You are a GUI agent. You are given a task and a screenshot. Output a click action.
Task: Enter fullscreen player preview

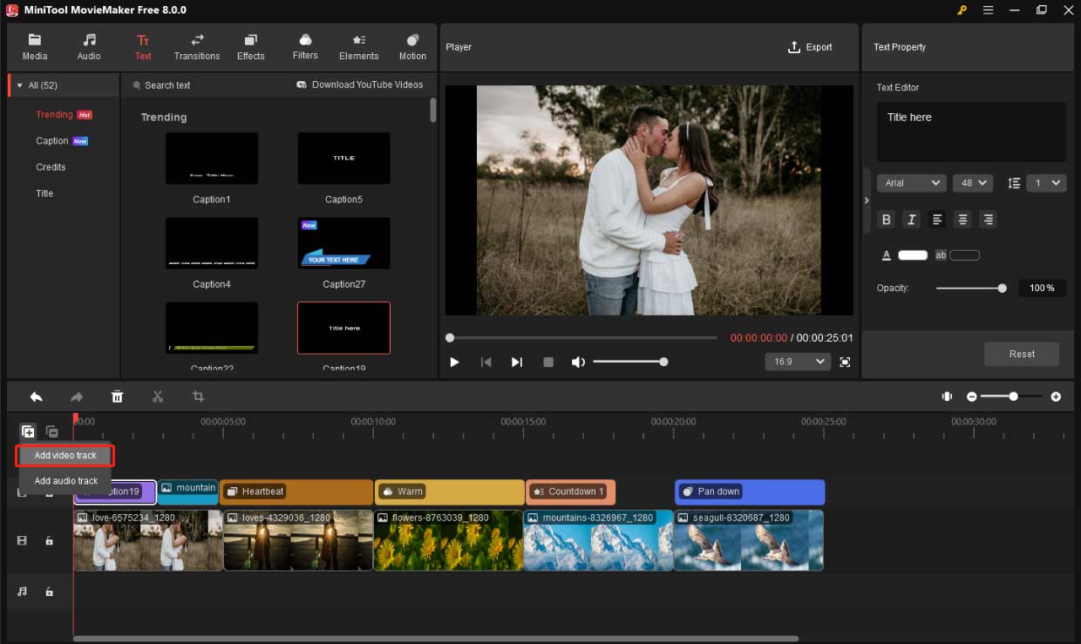[x=845, y=362]
